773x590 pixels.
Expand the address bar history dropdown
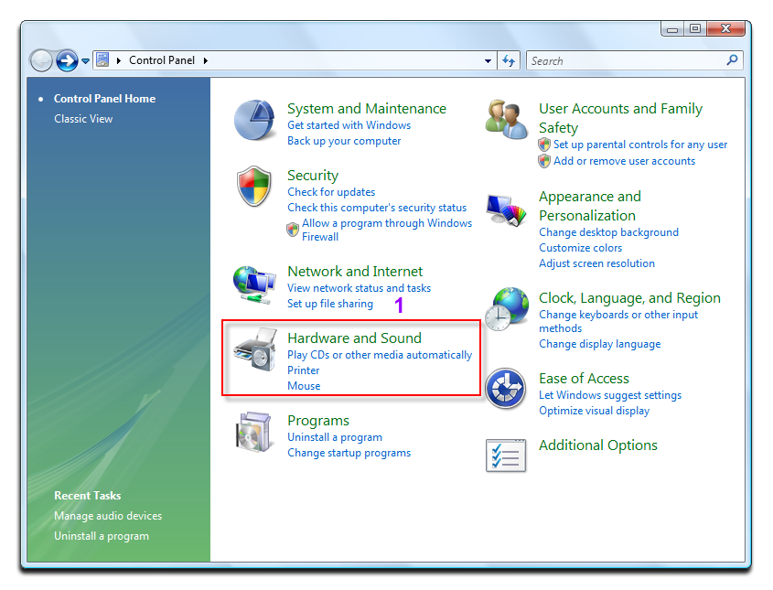488,61
